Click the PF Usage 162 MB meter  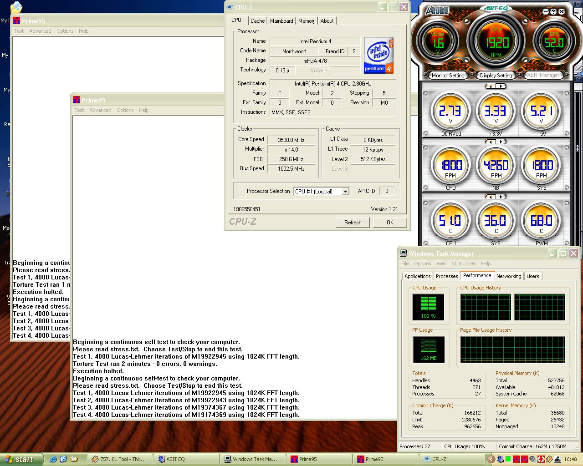point(428,349)
